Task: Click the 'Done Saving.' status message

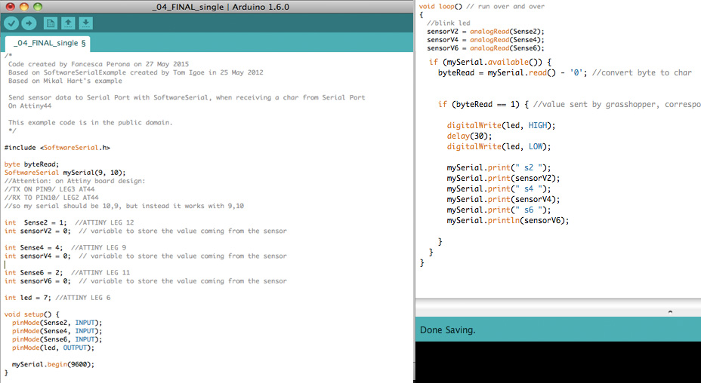Action: click(447, 330)
